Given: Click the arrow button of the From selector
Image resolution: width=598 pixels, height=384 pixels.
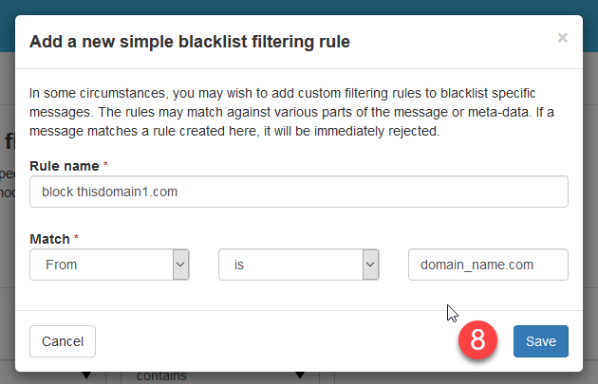Looking at the screenshot, I should (x=180, y=265).
